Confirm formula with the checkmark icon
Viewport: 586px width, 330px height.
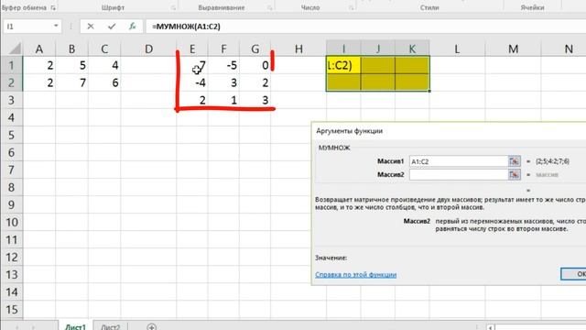tap(112, 27)
